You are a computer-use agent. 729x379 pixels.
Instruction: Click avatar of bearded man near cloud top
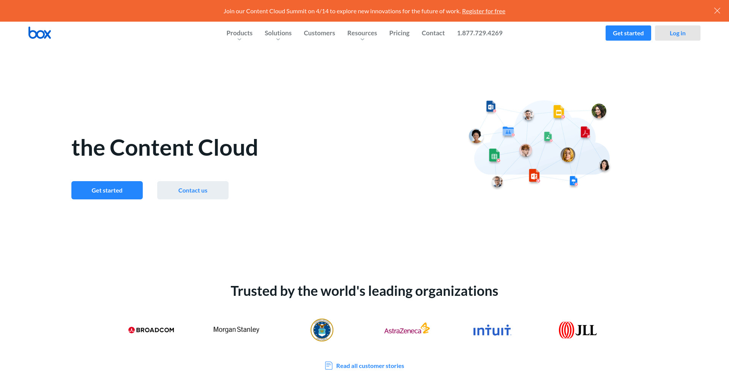[x=528, y=114]
